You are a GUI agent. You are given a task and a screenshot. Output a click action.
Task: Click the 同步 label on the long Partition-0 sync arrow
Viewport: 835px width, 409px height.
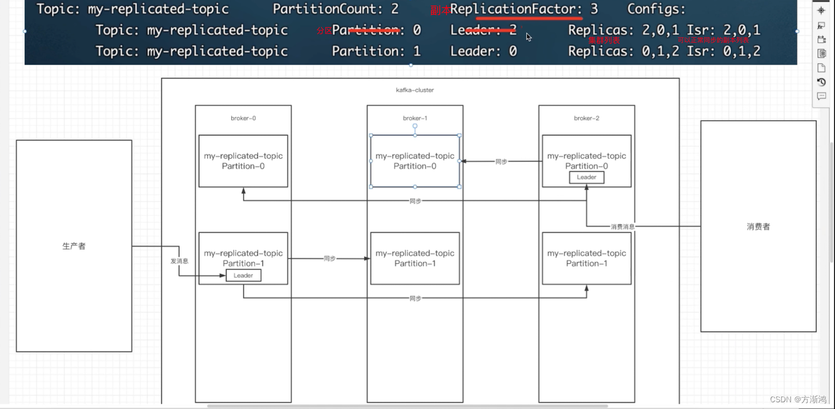(415, 201)
